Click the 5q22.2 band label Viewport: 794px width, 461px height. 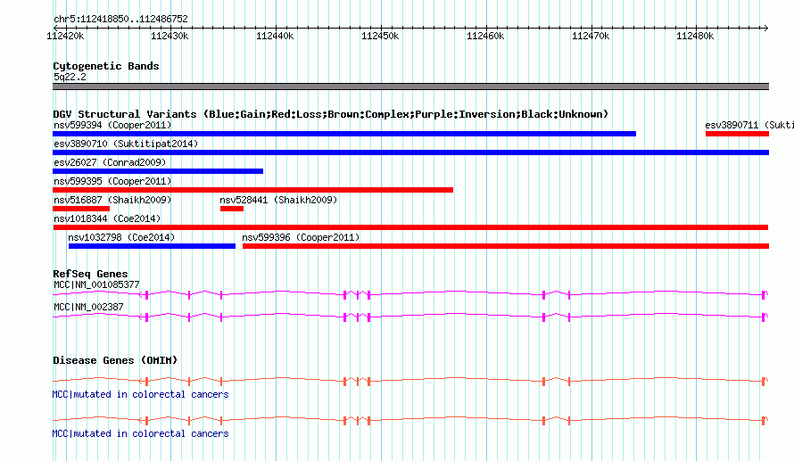[70, 77]
